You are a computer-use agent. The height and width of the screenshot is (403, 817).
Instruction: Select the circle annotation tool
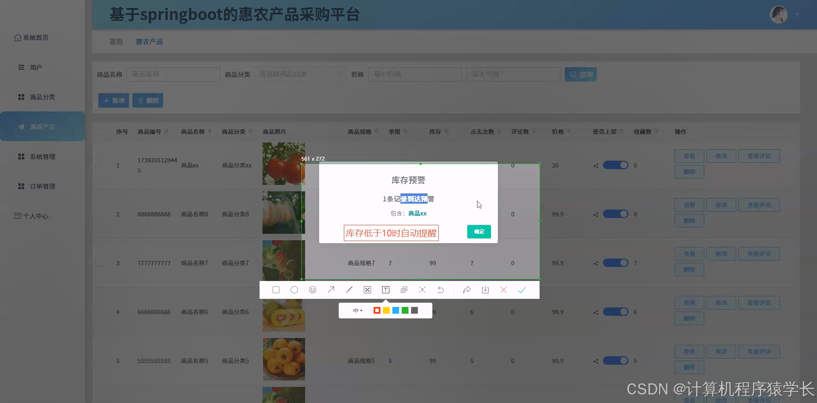294,289
